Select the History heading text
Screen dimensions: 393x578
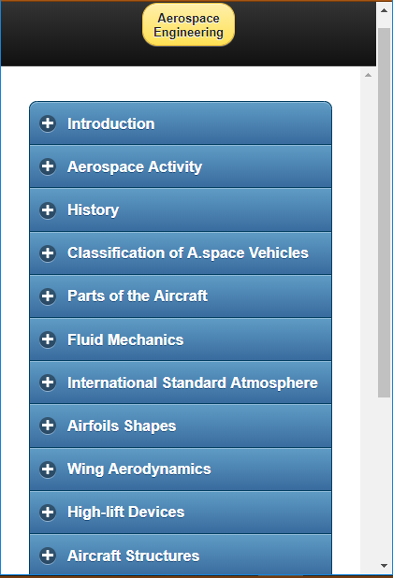tap(94, 210)
